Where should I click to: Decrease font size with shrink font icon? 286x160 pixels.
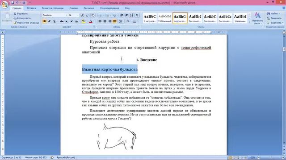(87, 15)
